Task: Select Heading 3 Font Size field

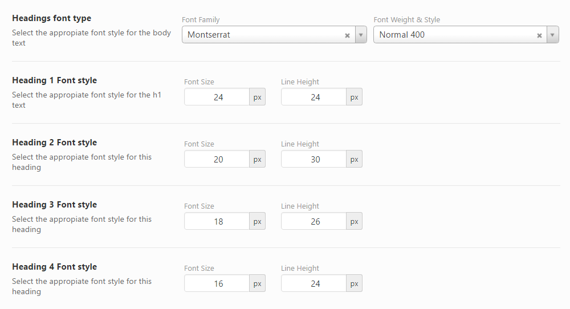Action: point(217,221)
